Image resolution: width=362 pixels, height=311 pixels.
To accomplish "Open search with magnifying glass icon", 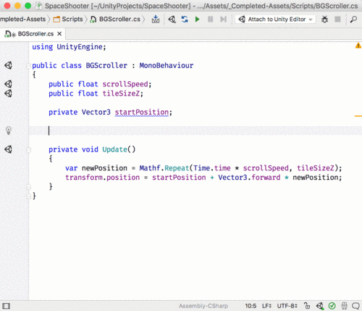I will coord(353,20).
